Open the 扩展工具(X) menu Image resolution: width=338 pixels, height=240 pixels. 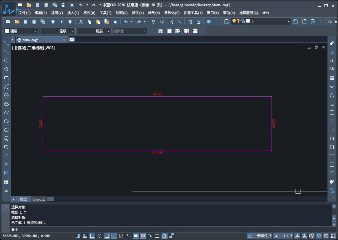(x=193, y=13)
